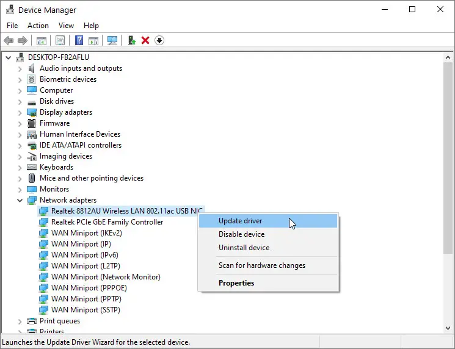Click the Back arrow toolbar icon
Viewport: 455px width, 349px height.
(9, 40)
